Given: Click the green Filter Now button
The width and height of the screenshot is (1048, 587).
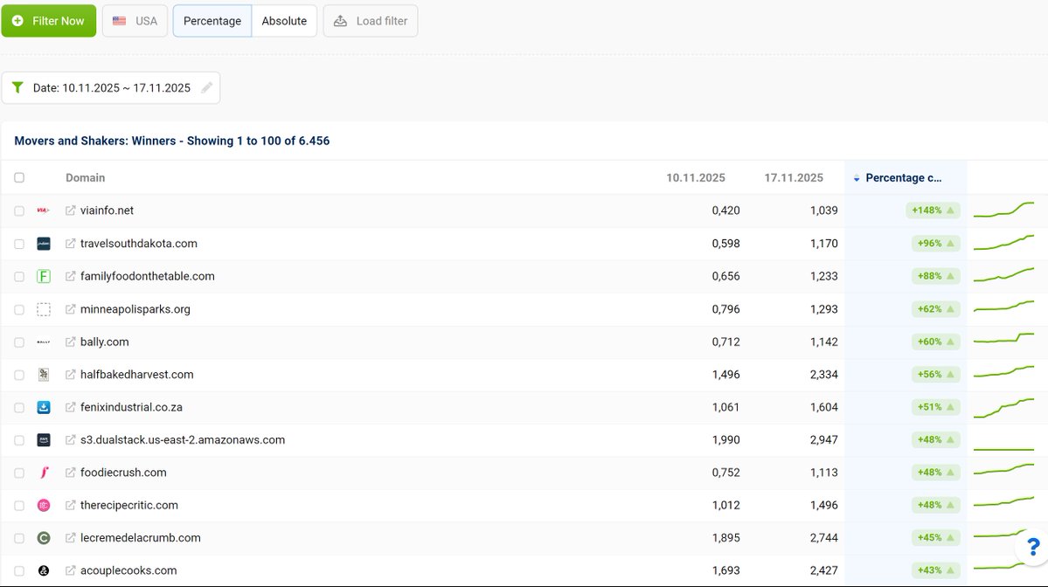Looking at the screenshot, I should (49, 21).
